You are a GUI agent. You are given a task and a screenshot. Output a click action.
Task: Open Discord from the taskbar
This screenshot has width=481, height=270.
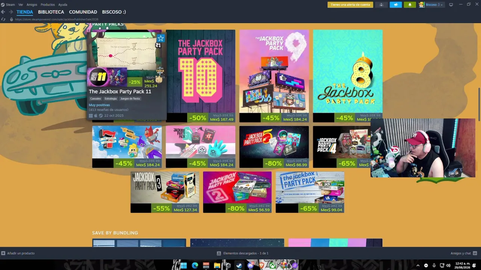[x=250, y=265]
